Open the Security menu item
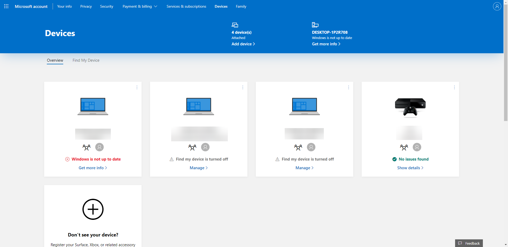 tap(107, 6)
